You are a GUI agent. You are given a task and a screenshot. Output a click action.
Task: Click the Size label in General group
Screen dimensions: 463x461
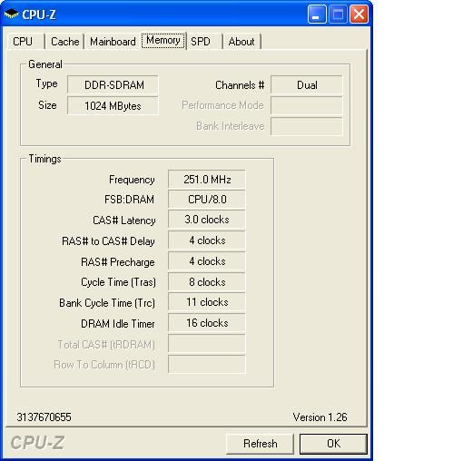(47, 105)
